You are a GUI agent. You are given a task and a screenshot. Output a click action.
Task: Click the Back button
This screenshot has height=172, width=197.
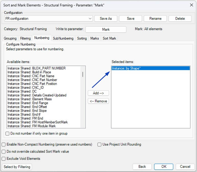142,167
